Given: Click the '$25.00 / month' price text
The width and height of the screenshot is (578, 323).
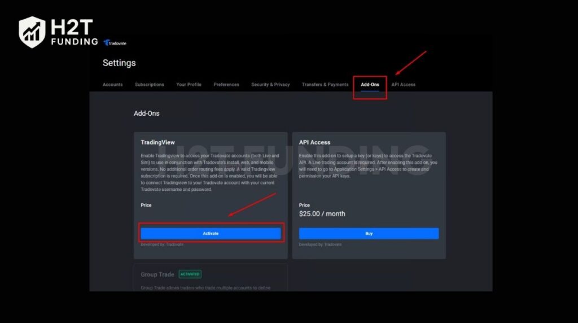Looking at the screenshot, I should coord(322,214).
